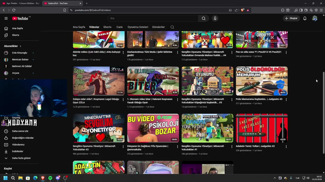Image resolution: width=325 pixels, height=182 pixels.
Task: Reload the current page
Action: [14, 10]
